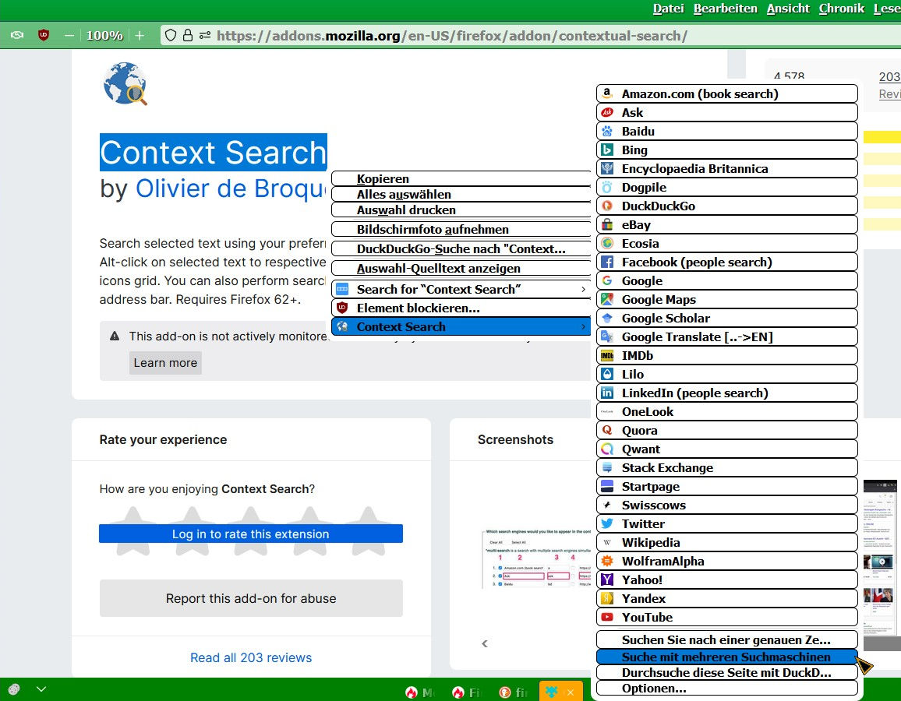Click the zoom in plus button
Image resolution: width=901 pixels, height=701 pixels.
tap(140, 36)
